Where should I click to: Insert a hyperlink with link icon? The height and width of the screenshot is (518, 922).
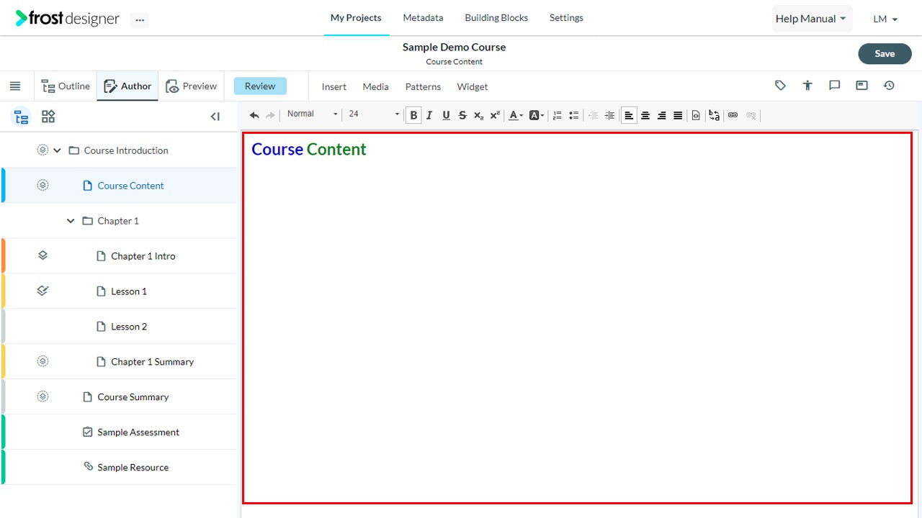733,115
